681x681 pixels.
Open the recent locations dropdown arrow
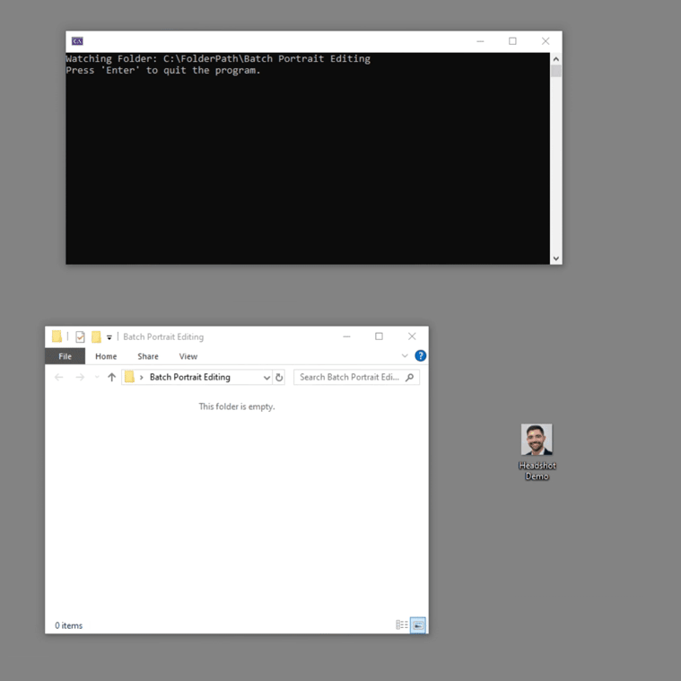point(97,378)
